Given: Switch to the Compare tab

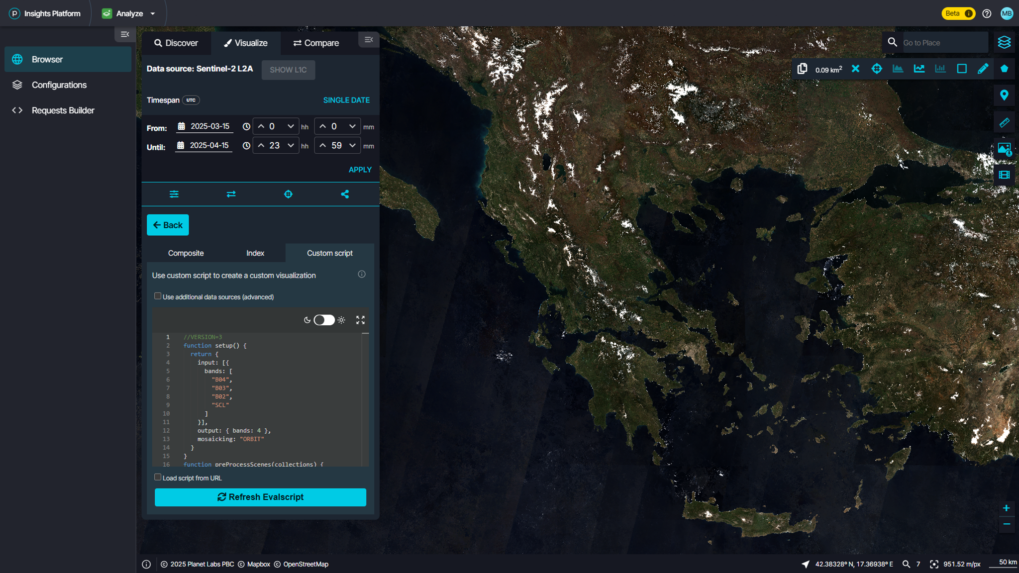Looking at the screenshot, I should tap(316, 43).
